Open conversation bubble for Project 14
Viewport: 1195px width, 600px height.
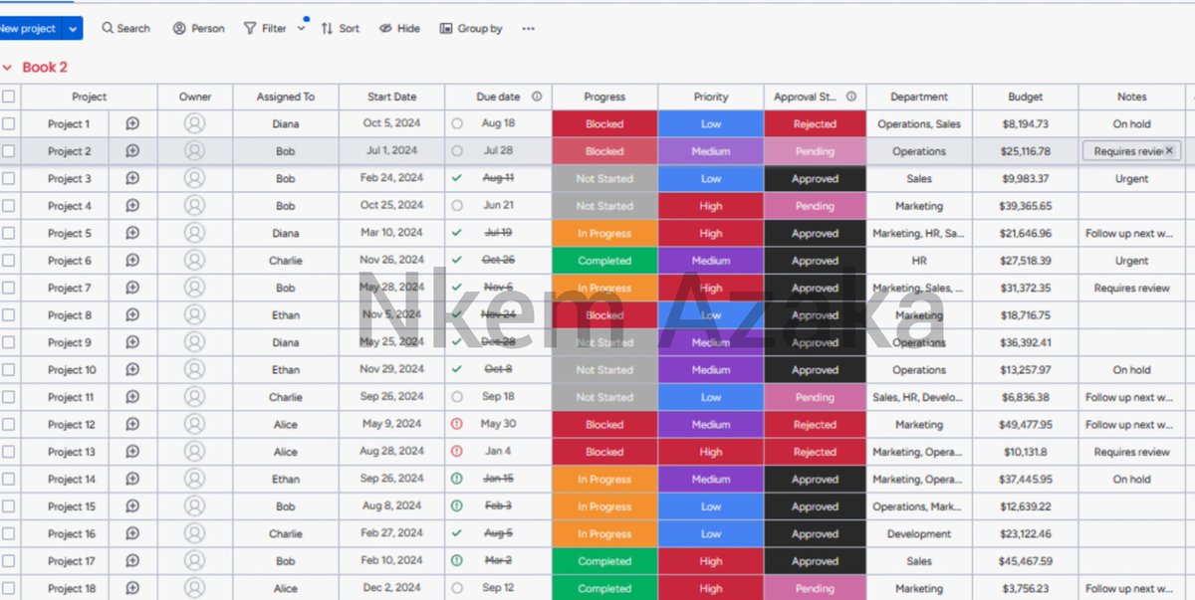[x=132, y=479]
